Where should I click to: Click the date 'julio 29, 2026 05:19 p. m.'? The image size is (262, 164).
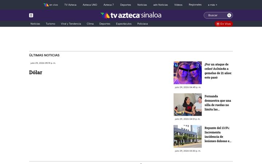[43, 63]
